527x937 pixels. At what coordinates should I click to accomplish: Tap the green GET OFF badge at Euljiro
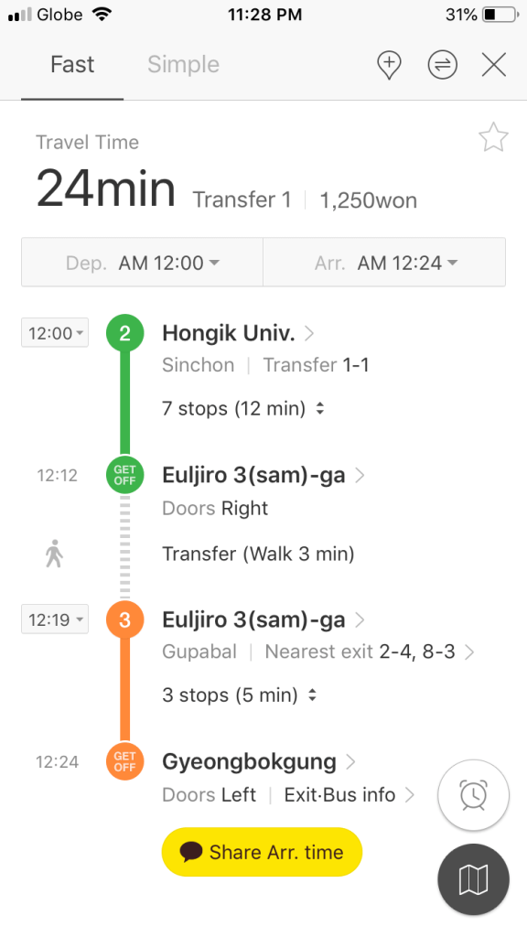point(124,475)
